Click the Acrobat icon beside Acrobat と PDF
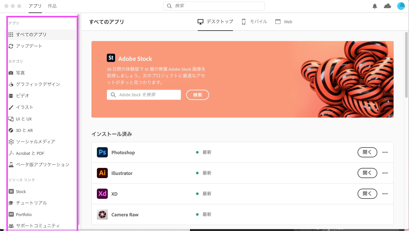The image size is (409, 231). tap(11, 153)
